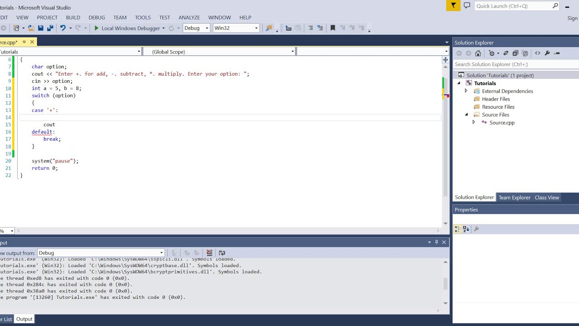Switch to Team Explorer tab
The image size is (579, 326).
[514, 197]
